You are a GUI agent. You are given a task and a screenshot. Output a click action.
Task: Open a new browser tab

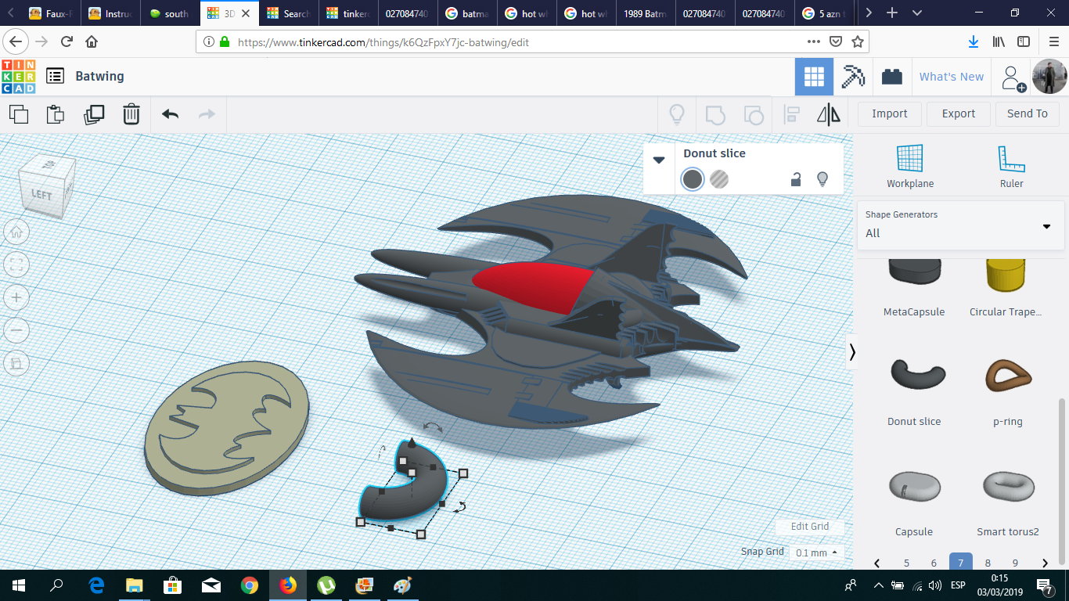892,13
